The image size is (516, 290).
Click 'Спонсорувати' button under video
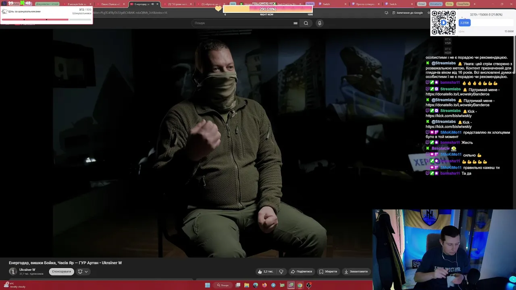[x=61, y=271]
